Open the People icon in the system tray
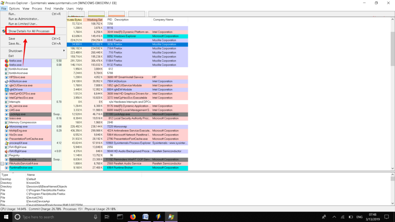Image resolution: width=395 pixels, height=222 pixels. pos(324,217)
